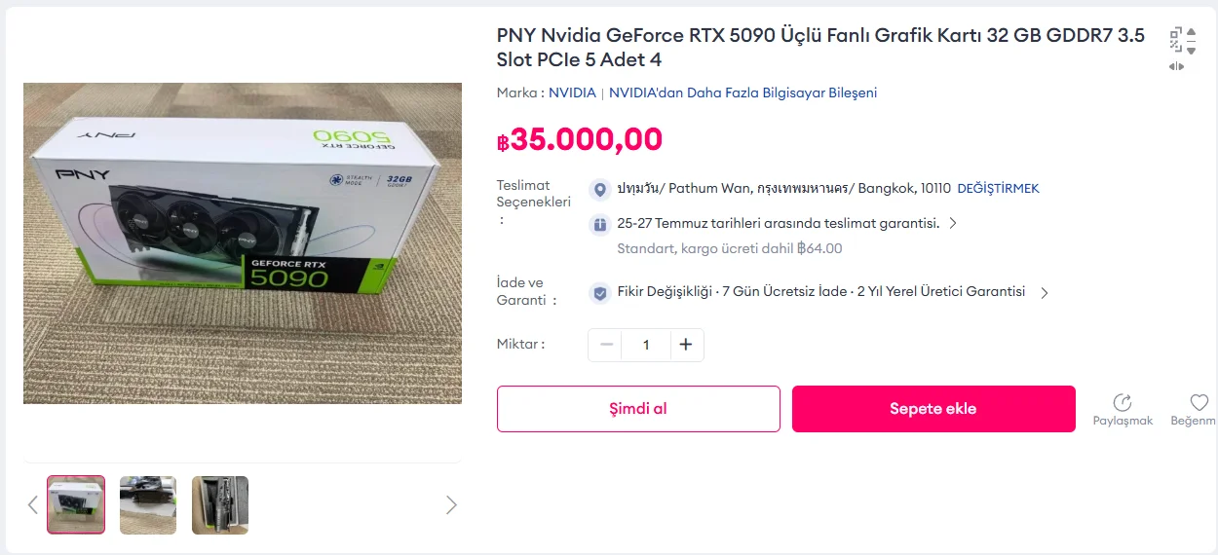Expand delivery guarantee details chevron
The image size is (1218, 555).
(953, 223)
